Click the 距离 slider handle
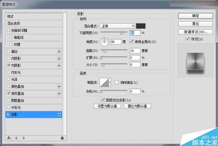 click(x=105, y=51)
